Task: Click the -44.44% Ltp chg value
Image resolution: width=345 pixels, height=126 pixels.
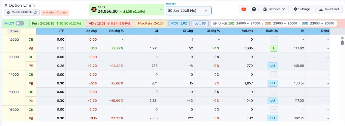Action: [x=116, y=66]
